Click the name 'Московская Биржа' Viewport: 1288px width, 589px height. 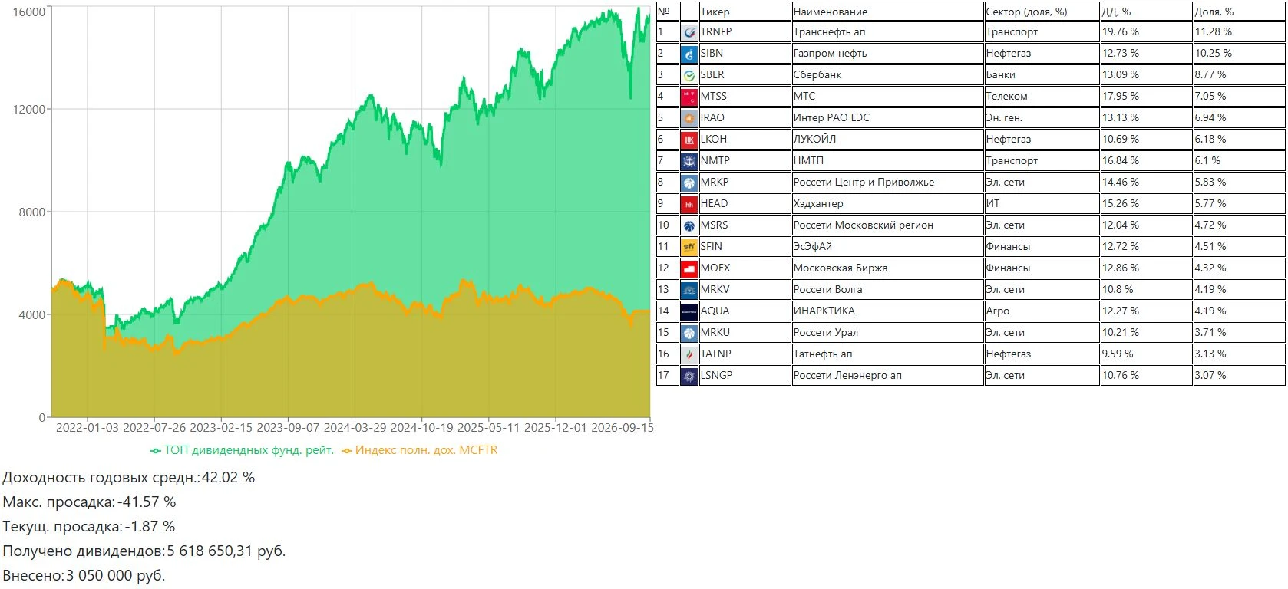tap(841, 268)
